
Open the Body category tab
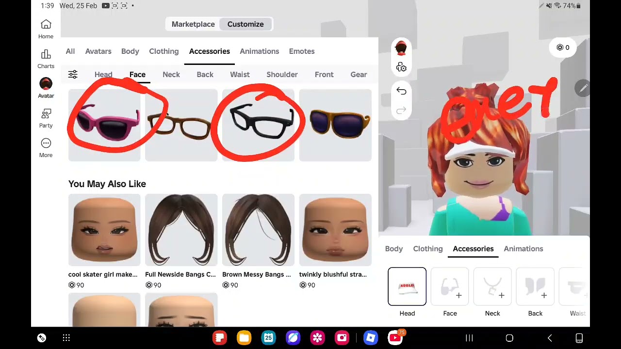point(130,51)
